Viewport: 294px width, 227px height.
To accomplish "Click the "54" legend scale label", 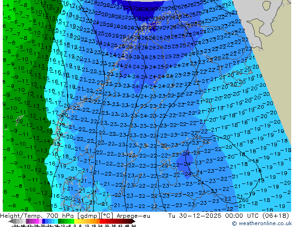I will click(x=134, y=226).
